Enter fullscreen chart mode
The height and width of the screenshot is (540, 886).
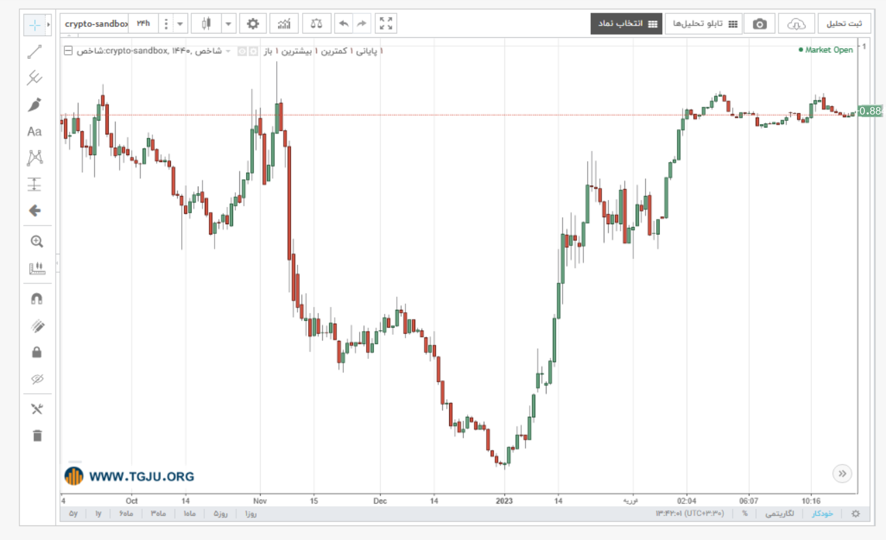(x=385, y=24)
